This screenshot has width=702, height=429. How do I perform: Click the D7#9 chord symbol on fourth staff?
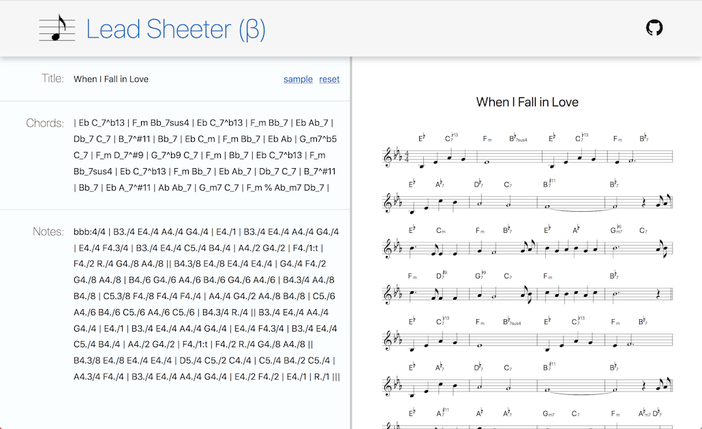click(x=442, y=275)
